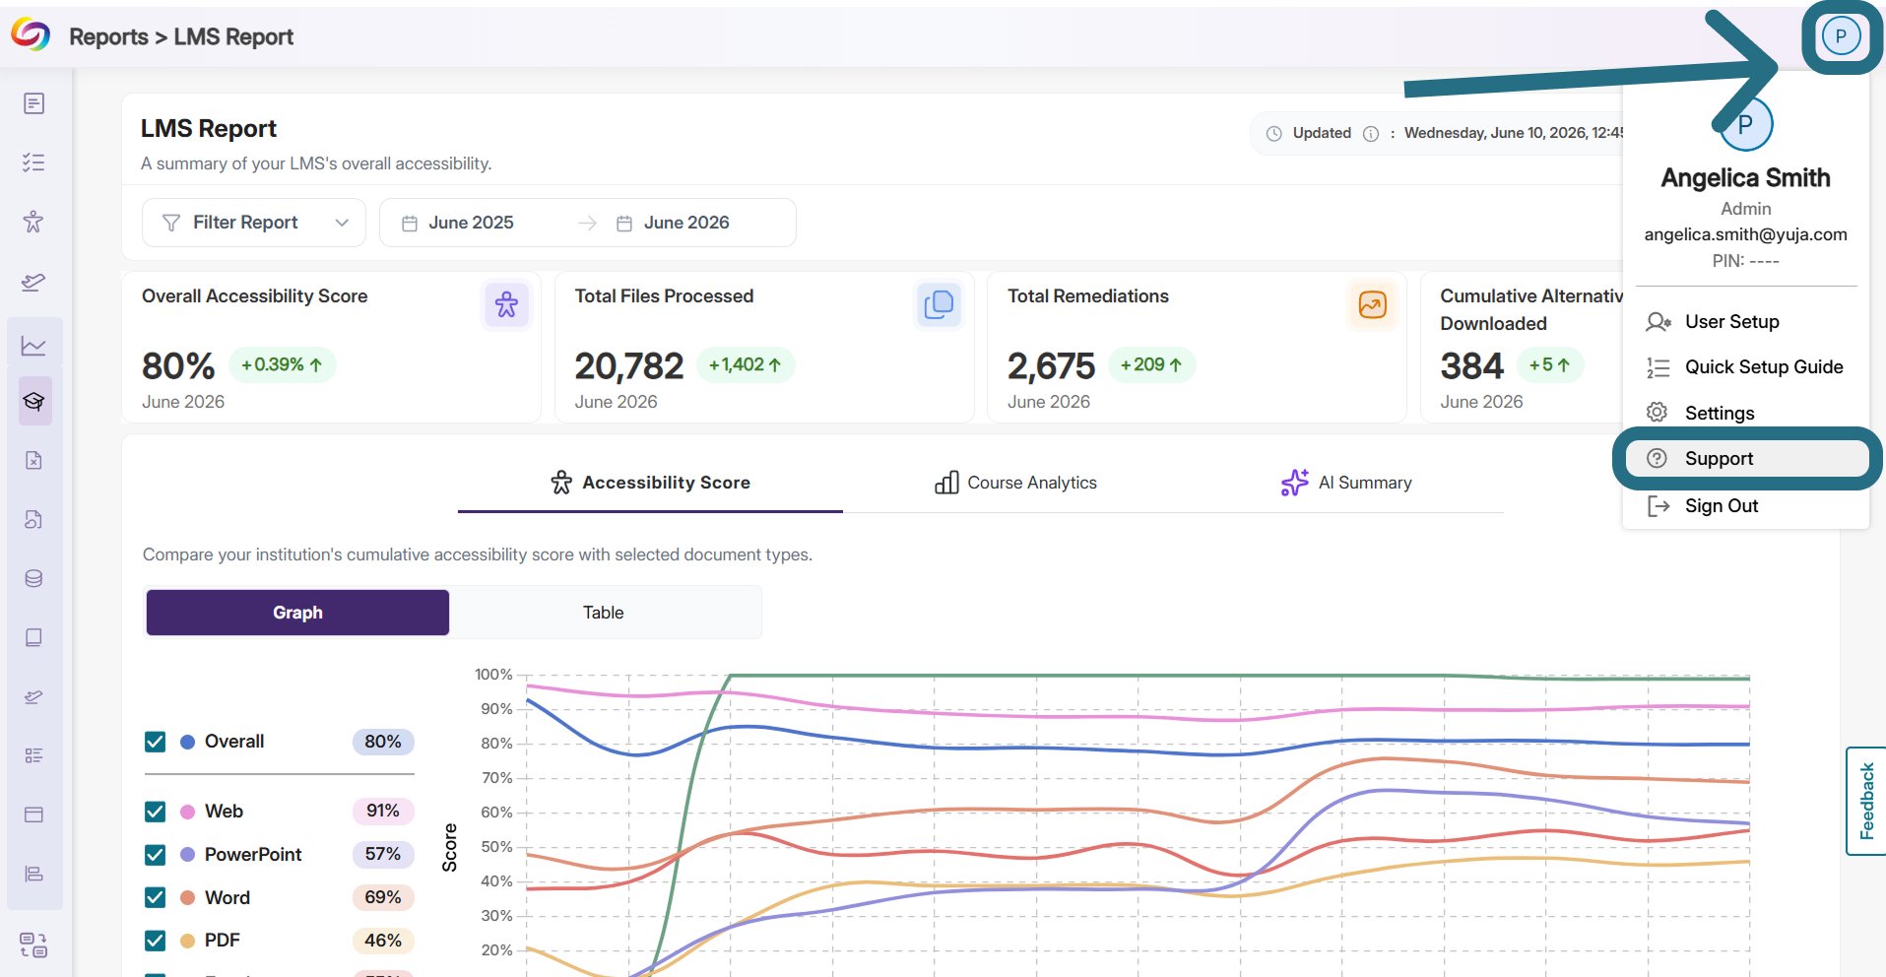The image size is (1886, 977).
Task: Click the YuJa logo in the header
Action: pos(31,35)
